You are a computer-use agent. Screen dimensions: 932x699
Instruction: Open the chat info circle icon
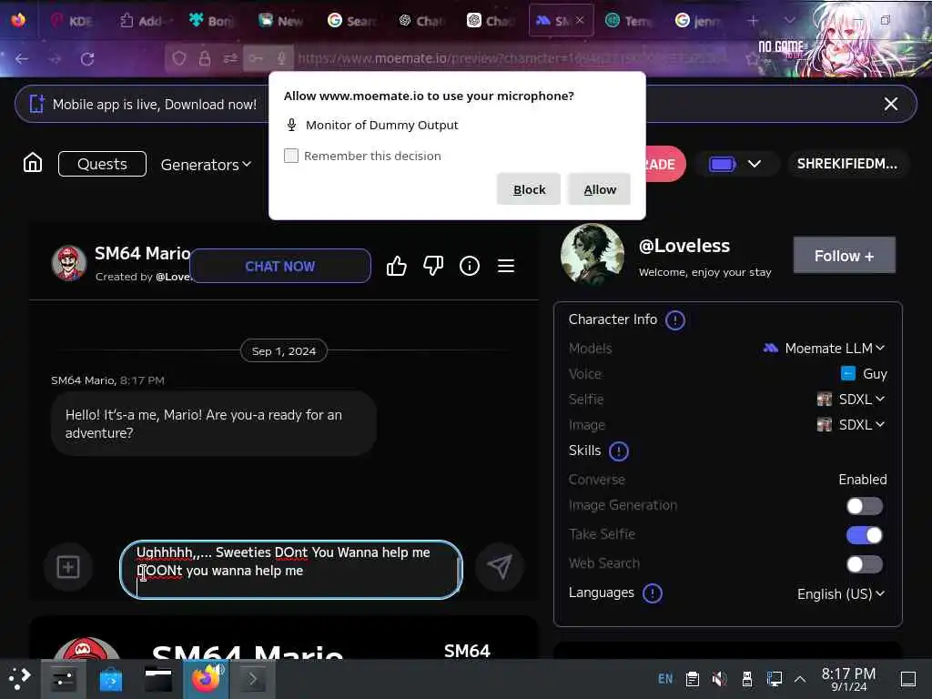470,266
